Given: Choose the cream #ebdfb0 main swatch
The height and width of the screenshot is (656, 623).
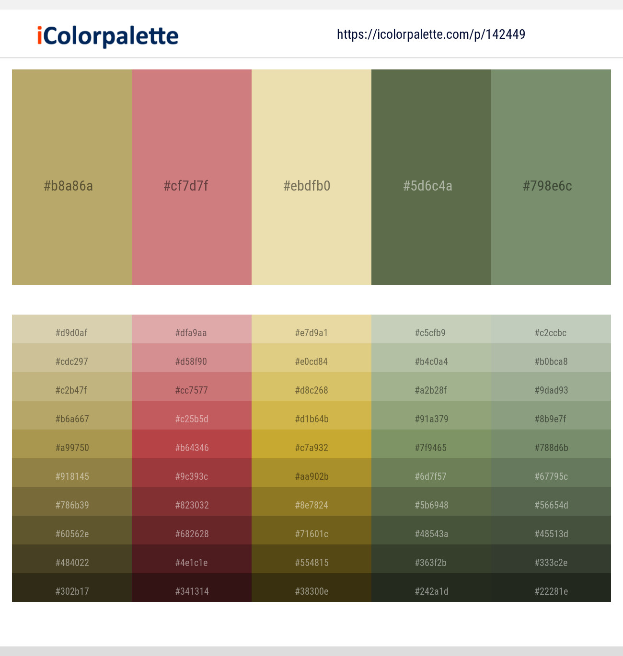Looking at the screenshot, I should click(311, 177).
